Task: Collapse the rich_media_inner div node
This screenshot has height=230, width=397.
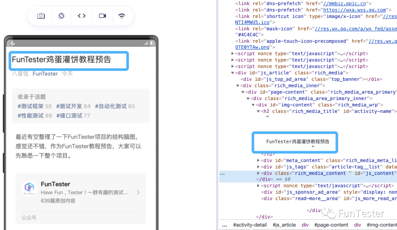Action: 238,86
